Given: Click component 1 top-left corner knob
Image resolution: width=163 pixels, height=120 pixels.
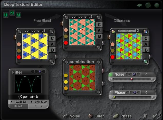Looking at the screenshot, I should 20,32.
